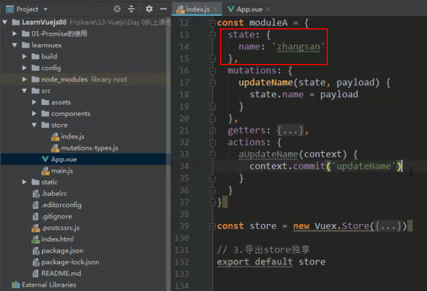Fold the state block at line 13
Screen dimensions: 427x291
click(x=213, y=35)
